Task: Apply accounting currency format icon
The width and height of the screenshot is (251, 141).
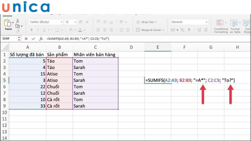Action: pos(173,30)
